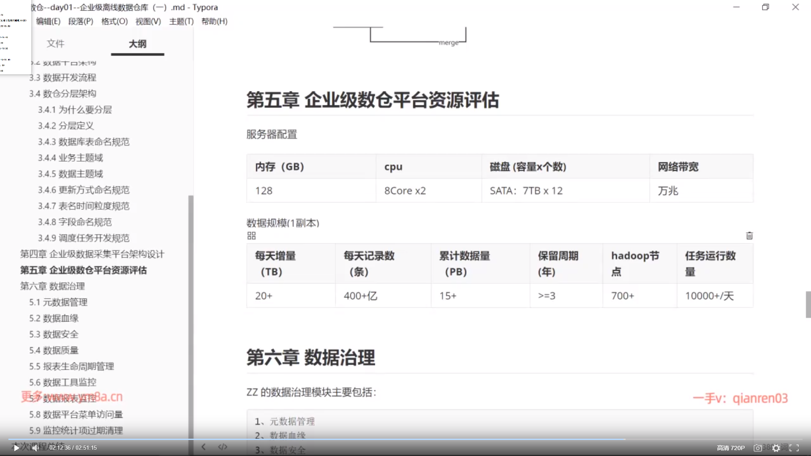This screenshot has height=456, width=811.
Task: Switch to the 文件 sidebar tab
Action: point(55,43)
